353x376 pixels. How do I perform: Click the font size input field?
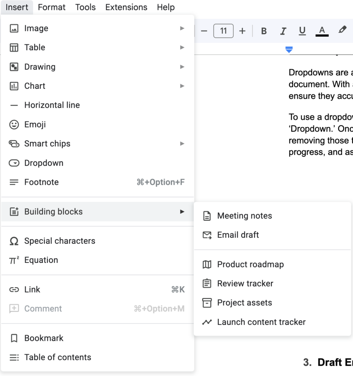223,31
